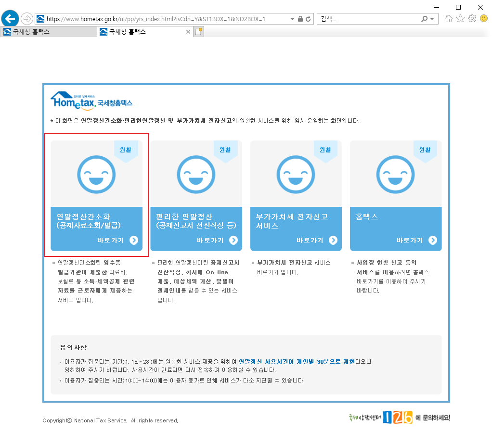Screen dimensions: 492x432
Task: Click 바로가기 on the 홈택스 card
Action: point(410,241)
